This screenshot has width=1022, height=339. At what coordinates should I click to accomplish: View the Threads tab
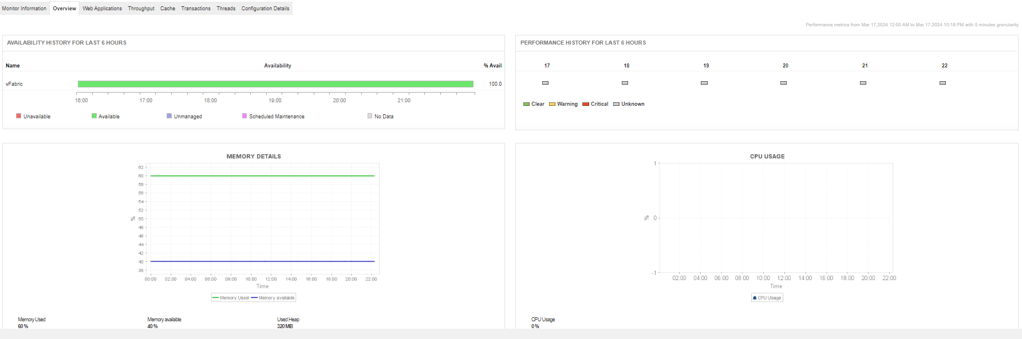point(226,9)
